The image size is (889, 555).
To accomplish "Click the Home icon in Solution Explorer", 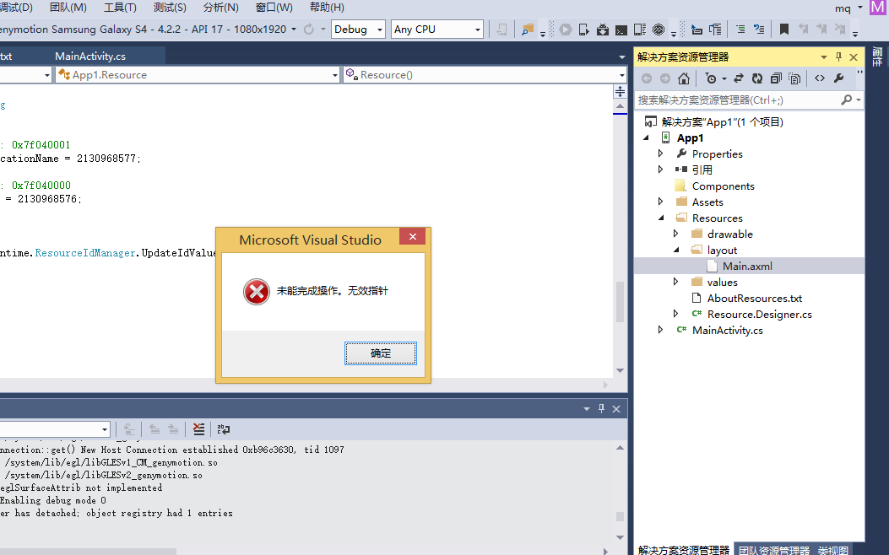I will 684,78.
